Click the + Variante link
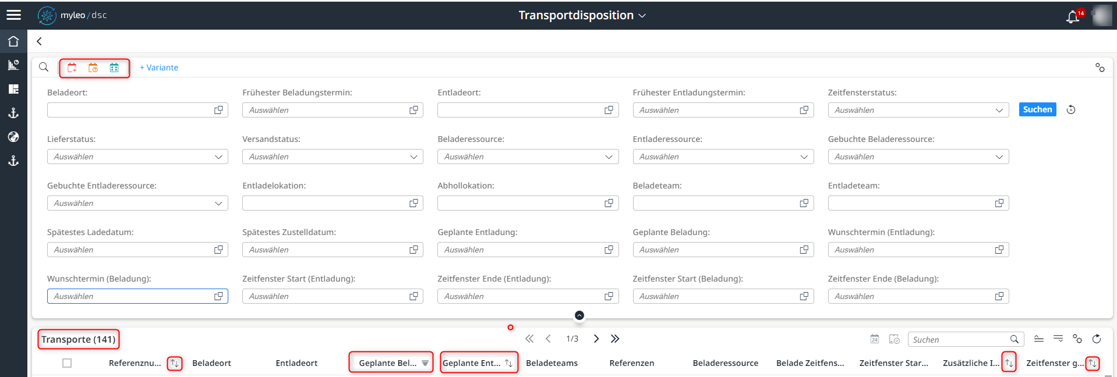The image size is (1117, 377). click(158, 67)
